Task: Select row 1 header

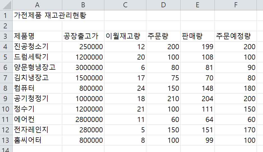Action: [6, 15]
